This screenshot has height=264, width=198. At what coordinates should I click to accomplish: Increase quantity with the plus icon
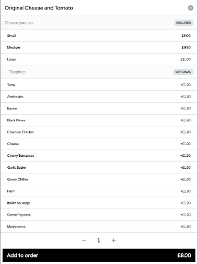114,240
